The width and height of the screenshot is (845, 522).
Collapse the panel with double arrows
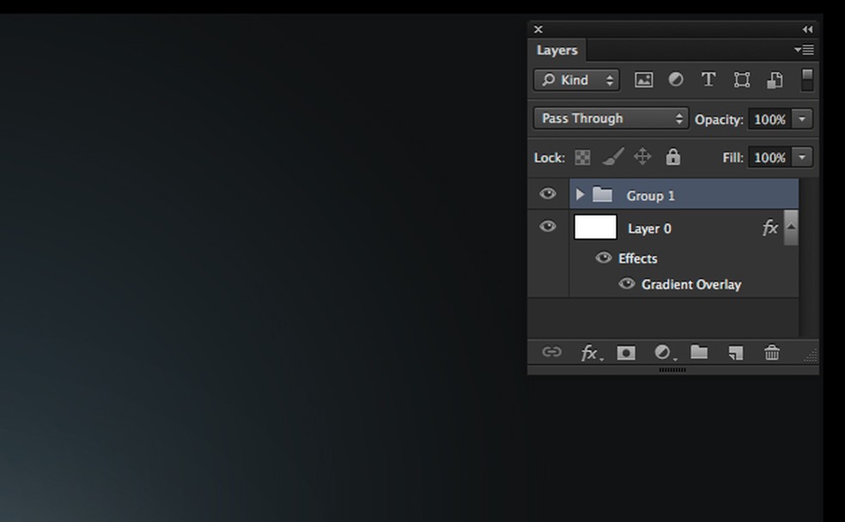coord(807,30)
